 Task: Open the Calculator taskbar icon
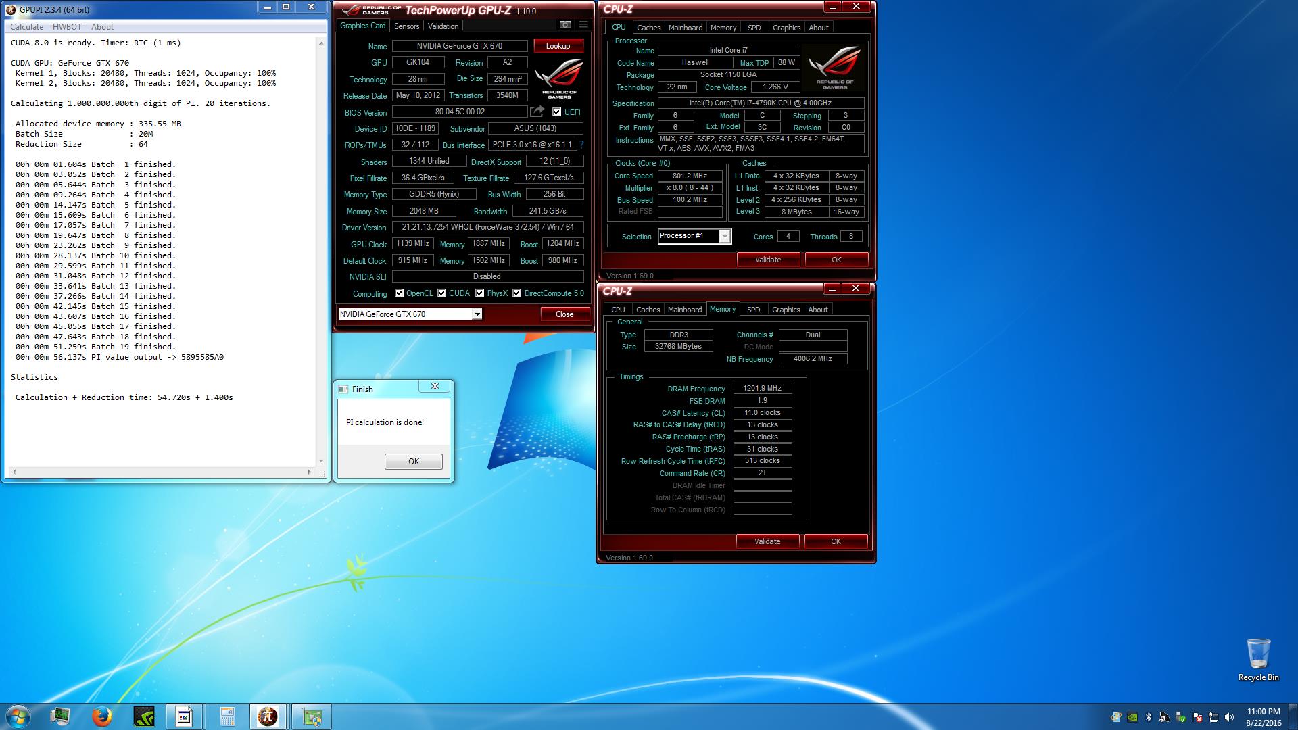[x=227, y=716]
